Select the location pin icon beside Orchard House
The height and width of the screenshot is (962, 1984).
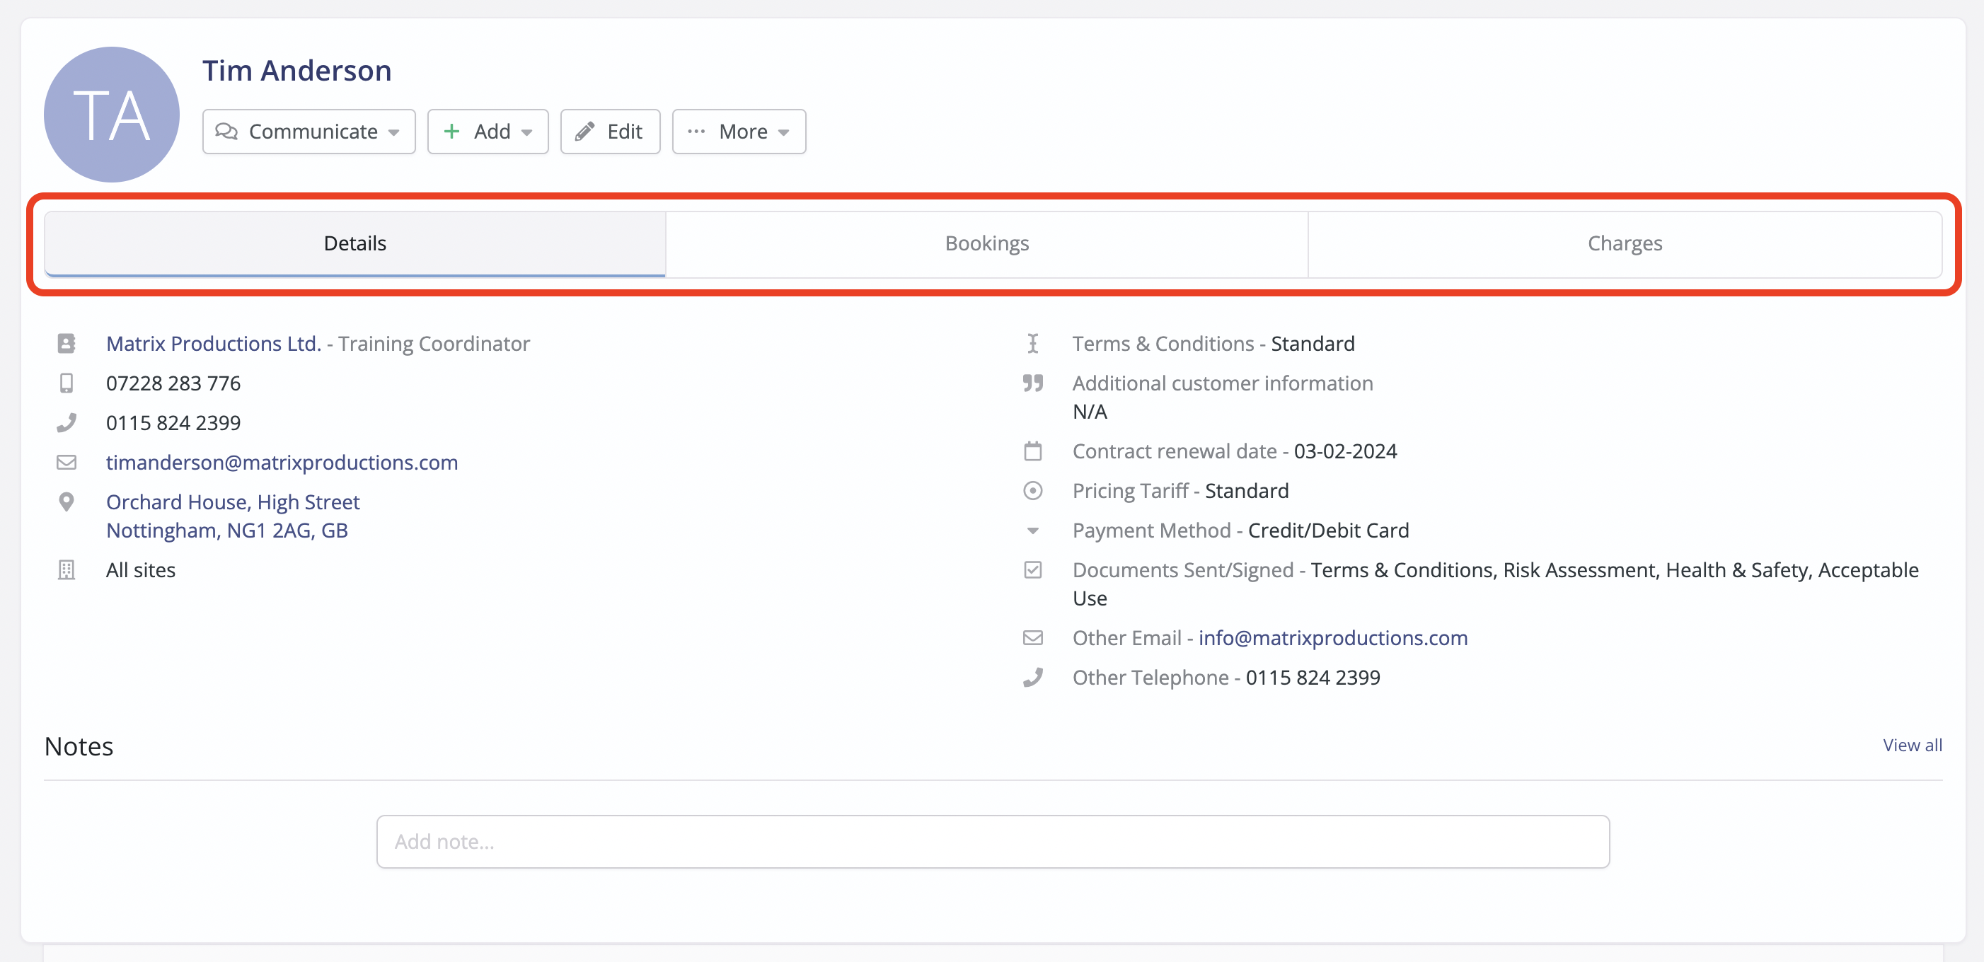tap(67, 502)
